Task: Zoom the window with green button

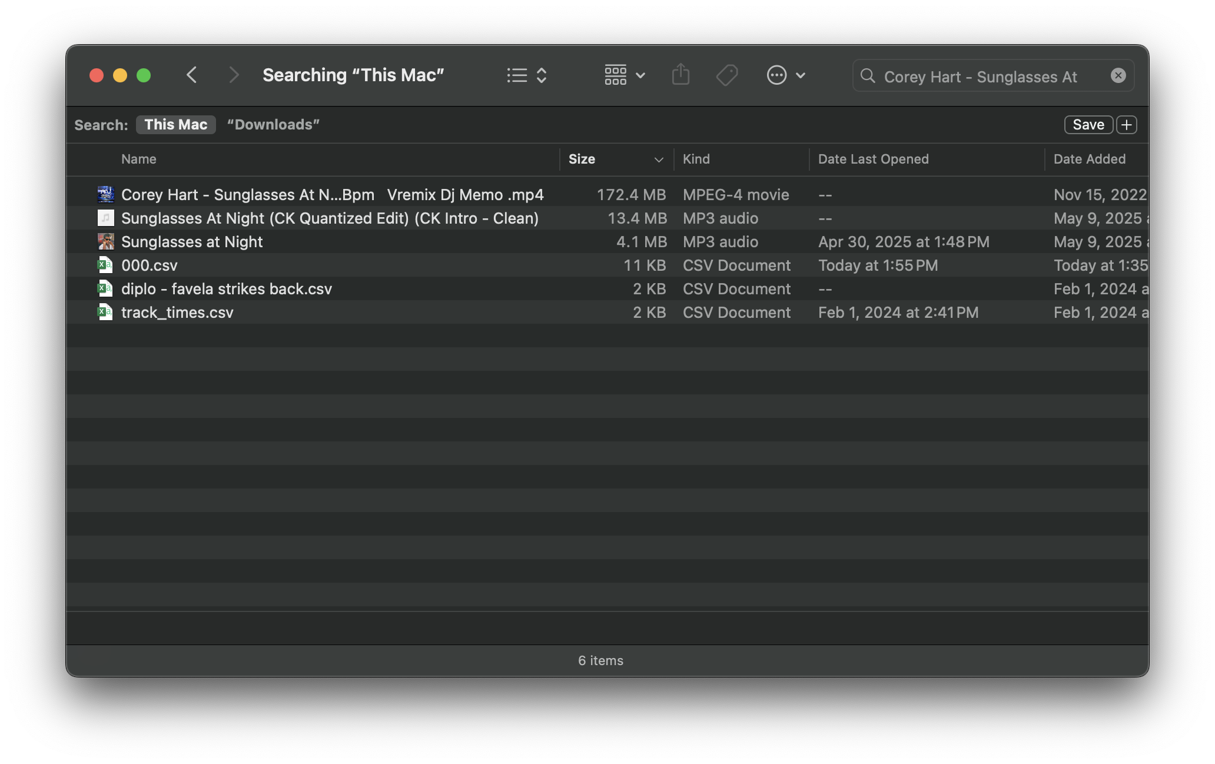Action: [x=144, y=75]
